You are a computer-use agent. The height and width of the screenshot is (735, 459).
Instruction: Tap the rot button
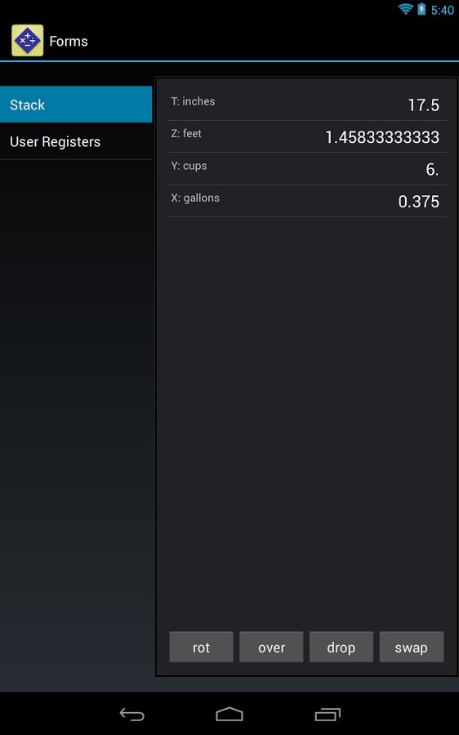tap(201, 647)
